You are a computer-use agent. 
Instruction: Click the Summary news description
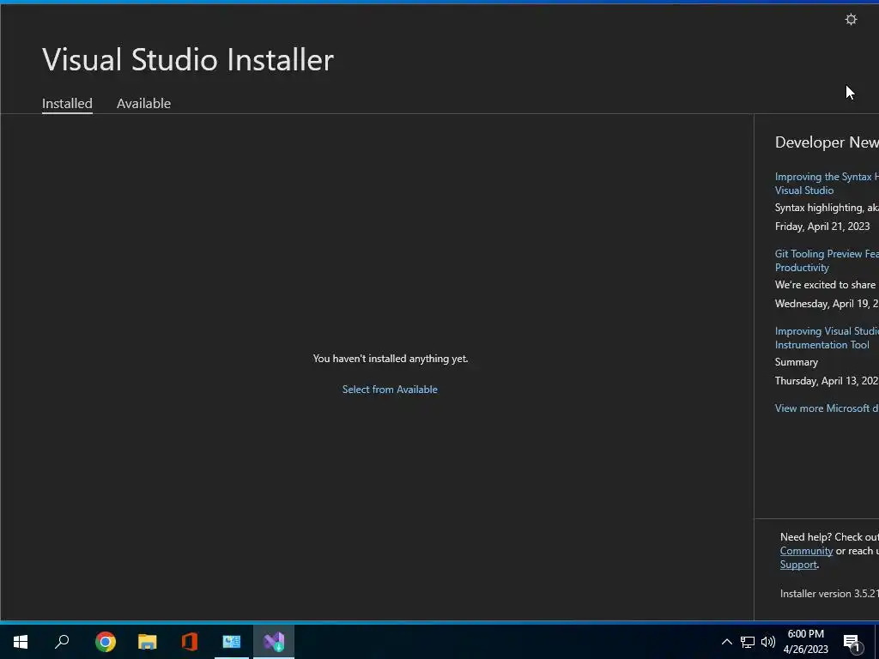click(x=797, y=362)
